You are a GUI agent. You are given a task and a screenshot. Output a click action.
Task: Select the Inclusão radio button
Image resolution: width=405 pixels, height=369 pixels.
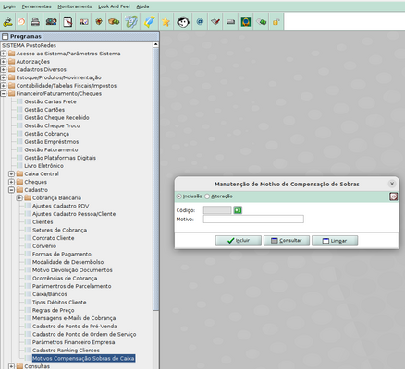tap(179, 196)
